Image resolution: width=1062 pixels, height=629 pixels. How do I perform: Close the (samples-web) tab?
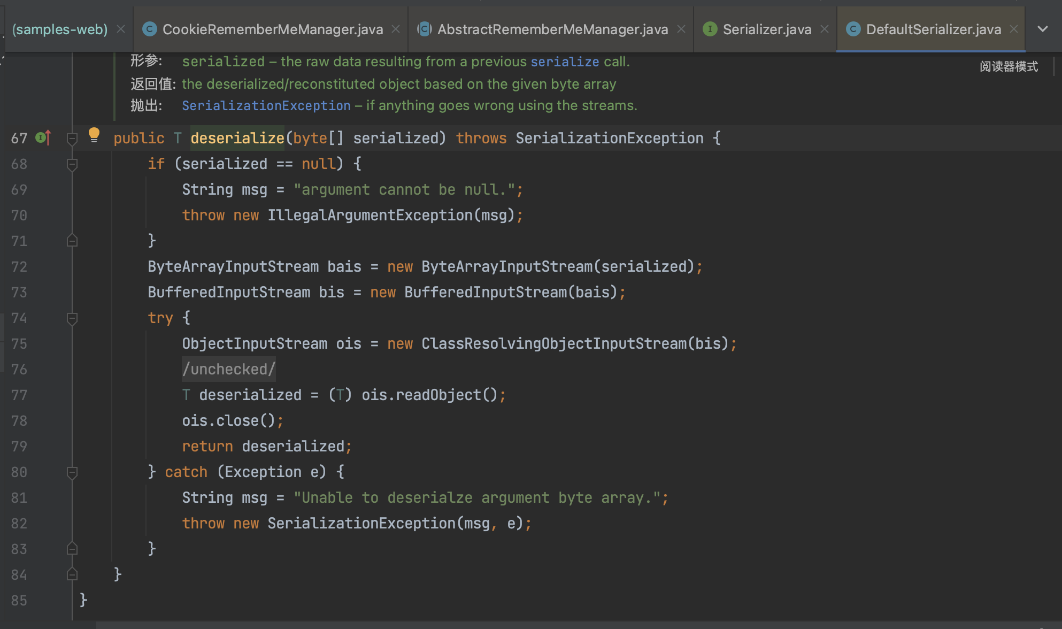(x=121, y=29)
